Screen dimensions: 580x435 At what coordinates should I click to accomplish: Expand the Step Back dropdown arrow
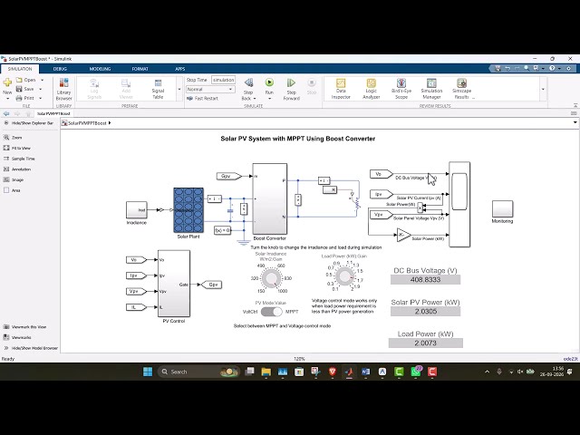coord(254,99)
